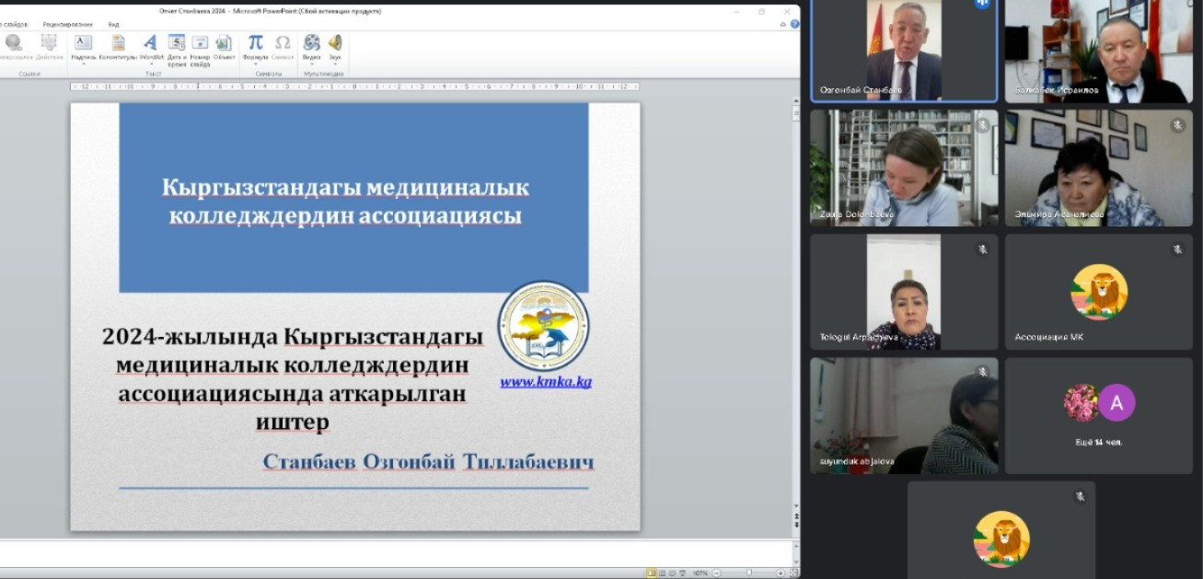Insert a Формула equation

coord(255,48)
